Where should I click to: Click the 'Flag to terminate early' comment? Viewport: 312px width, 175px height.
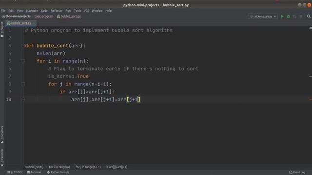tap(123, 69)
